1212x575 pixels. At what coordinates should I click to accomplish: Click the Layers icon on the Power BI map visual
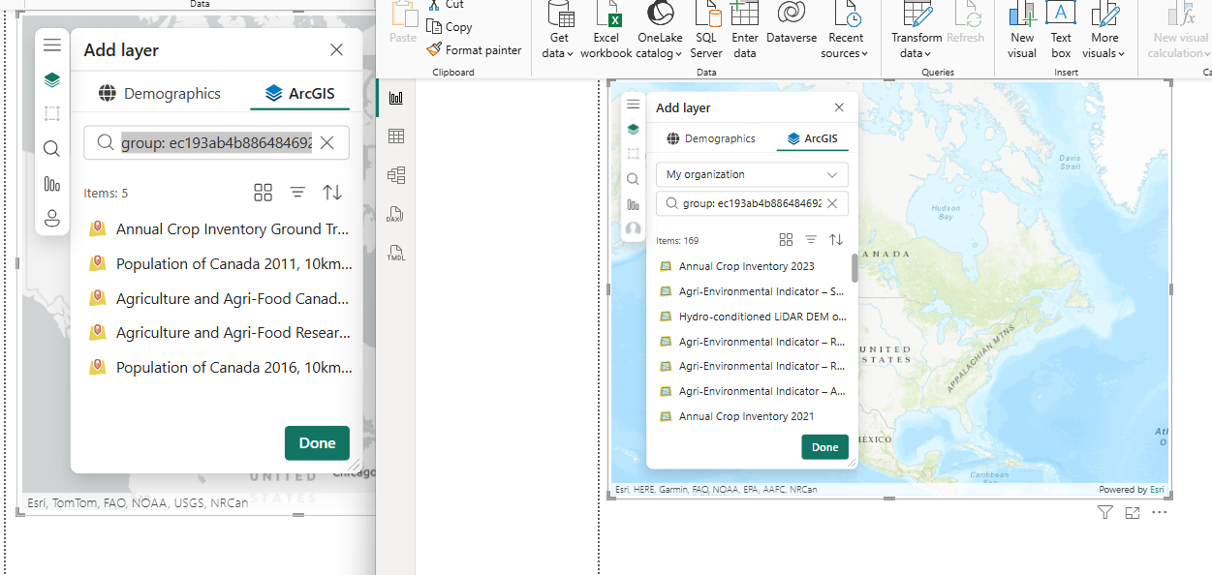tap(634, 129)
